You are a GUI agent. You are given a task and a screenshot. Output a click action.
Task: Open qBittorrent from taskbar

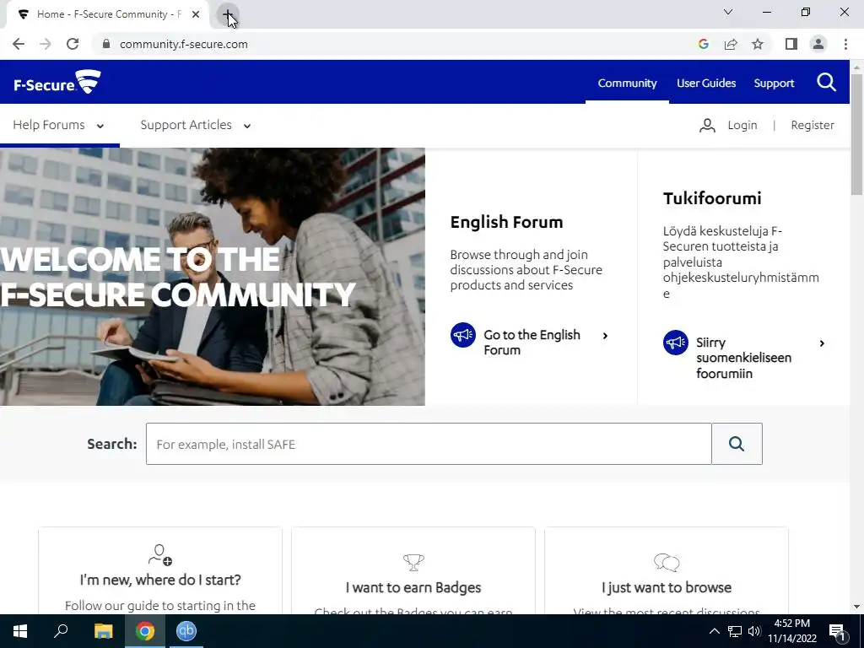coord(186,631)
